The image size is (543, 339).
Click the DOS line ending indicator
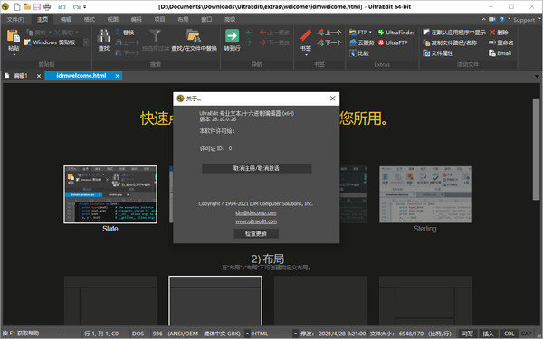point(138,334)
